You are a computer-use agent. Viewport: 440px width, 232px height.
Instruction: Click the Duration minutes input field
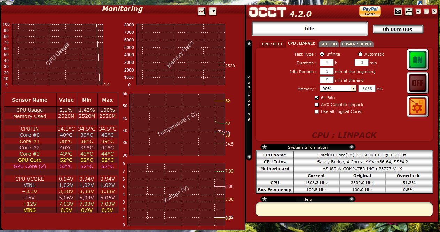click(362, 63)
